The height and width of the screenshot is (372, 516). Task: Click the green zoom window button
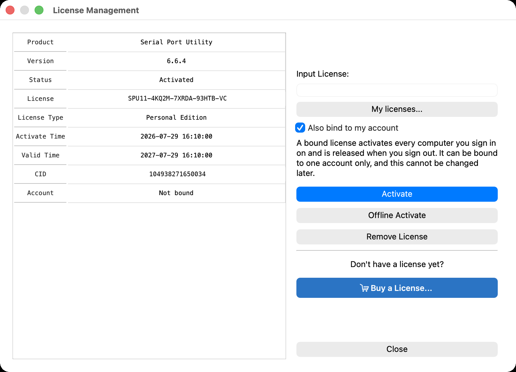pyautogui.click(x=39, y=10)
